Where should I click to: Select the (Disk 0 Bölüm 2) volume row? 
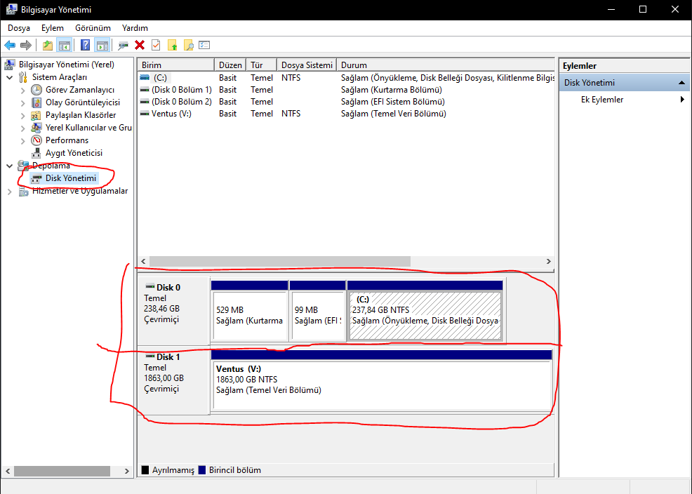346,102
